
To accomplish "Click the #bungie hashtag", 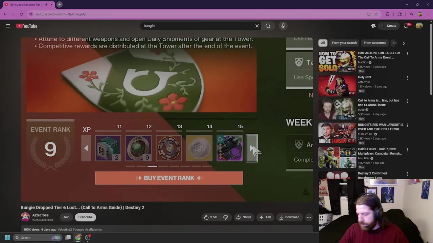I will [x=78, y=230].
